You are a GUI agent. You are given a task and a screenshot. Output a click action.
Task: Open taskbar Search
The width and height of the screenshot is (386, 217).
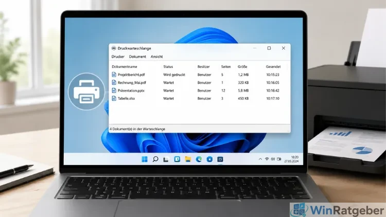(x=155, y=159)
